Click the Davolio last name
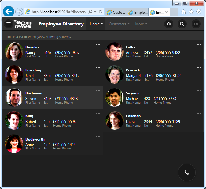Image resolution: width=206 pixels, height=189 pixels. (x=32, y=47)
